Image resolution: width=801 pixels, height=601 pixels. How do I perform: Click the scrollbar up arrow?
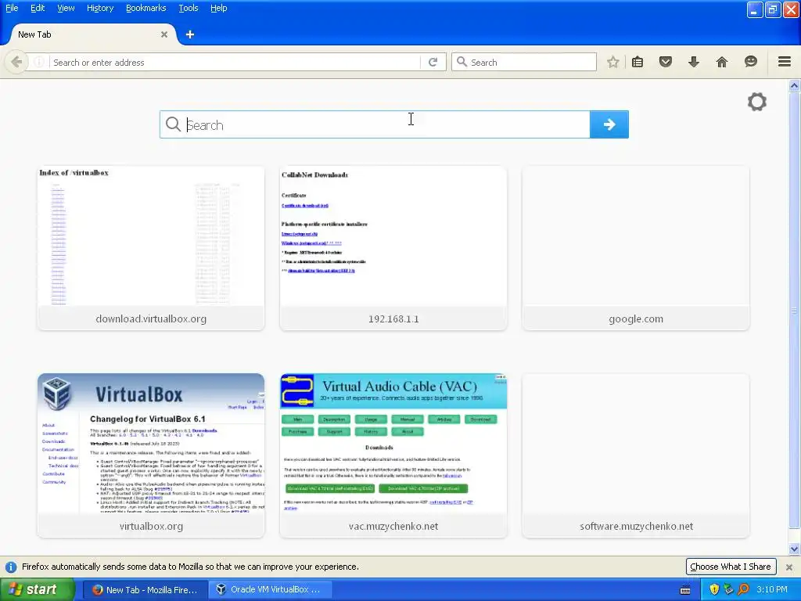click(x=794, y=86)
